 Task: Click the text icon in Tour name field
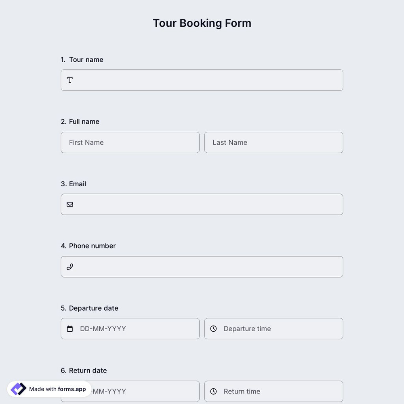[x=69, y=80]
